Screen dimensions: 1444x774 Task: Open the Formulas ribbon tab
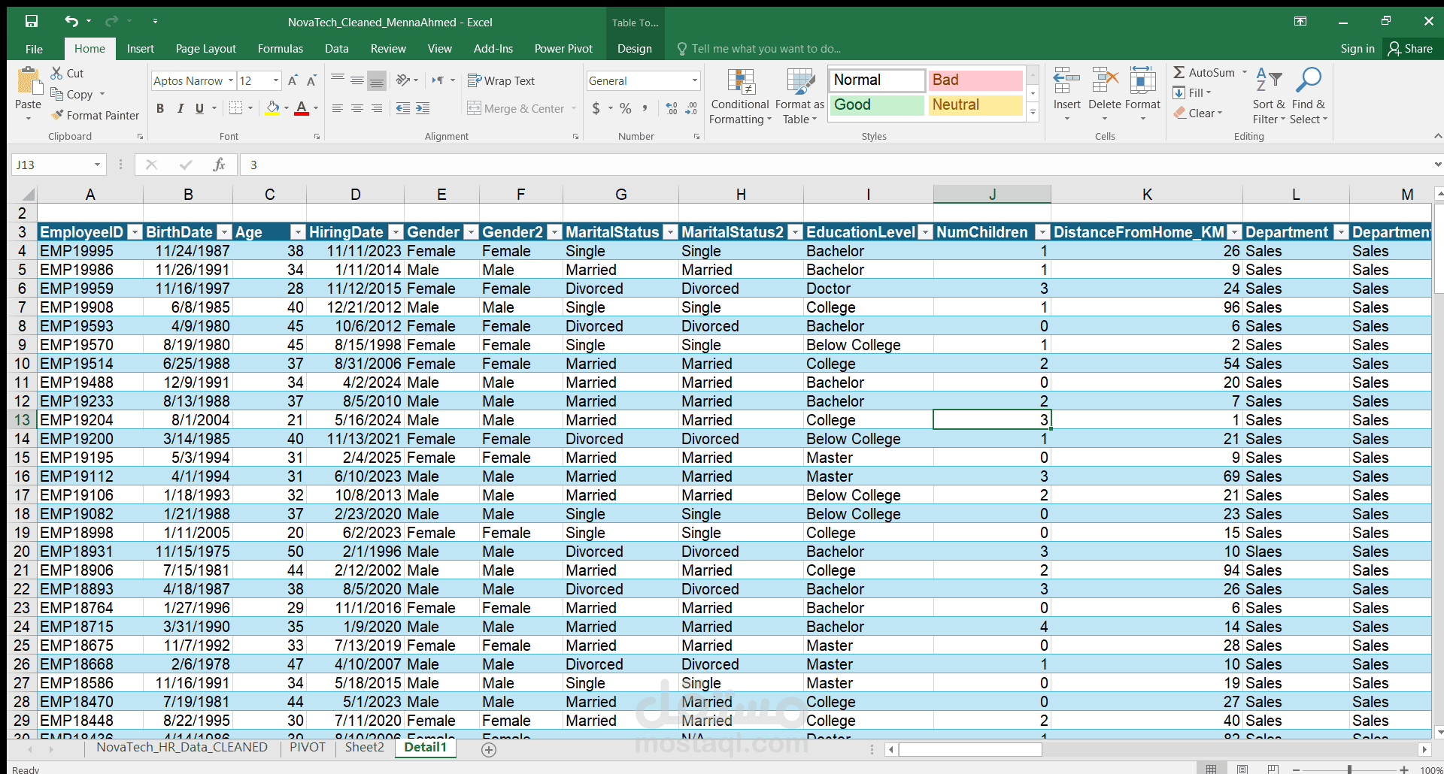[281, 49]
